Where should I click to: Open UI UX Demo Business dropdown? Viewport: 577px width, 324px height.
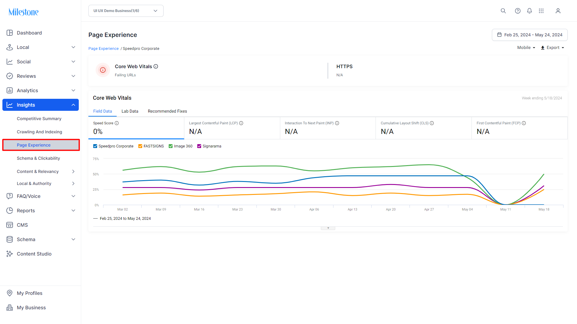click(126, 11)
